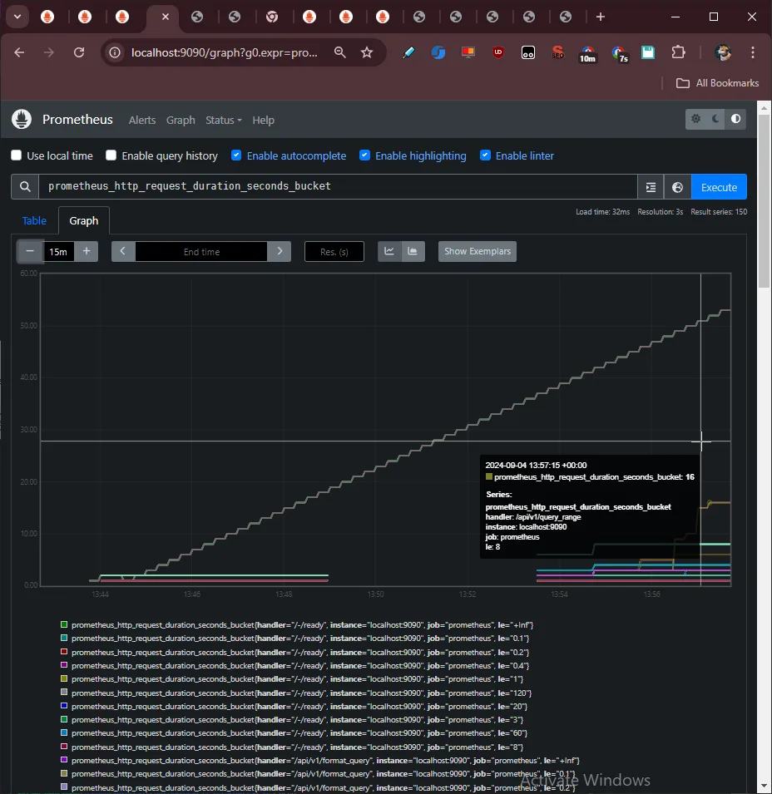The width and height of the screenshot is (772, 794).
Task: Decrease the time range with minus button
Action: click(x=31, y=251)
